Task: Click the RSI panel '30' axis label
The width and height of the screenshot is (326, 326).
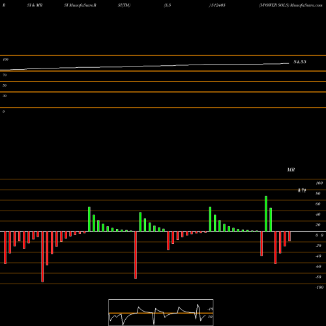Action: coord(5,96)
